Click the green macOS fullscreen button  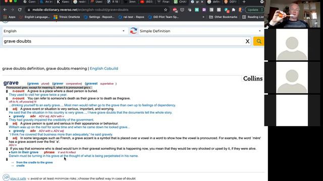[15, 1]
